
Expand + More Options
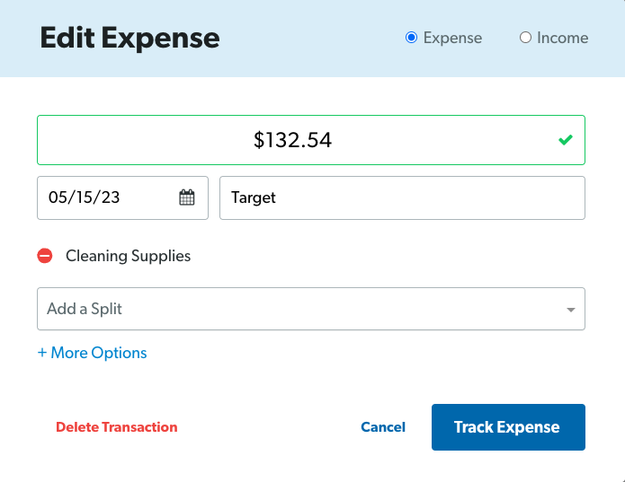[x=92, y=353]
